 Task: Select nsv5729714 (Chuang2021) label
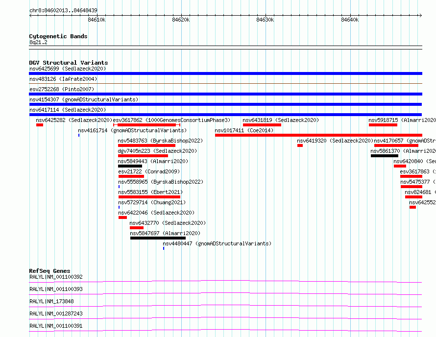pyautogui.click(x=152, y=202)
